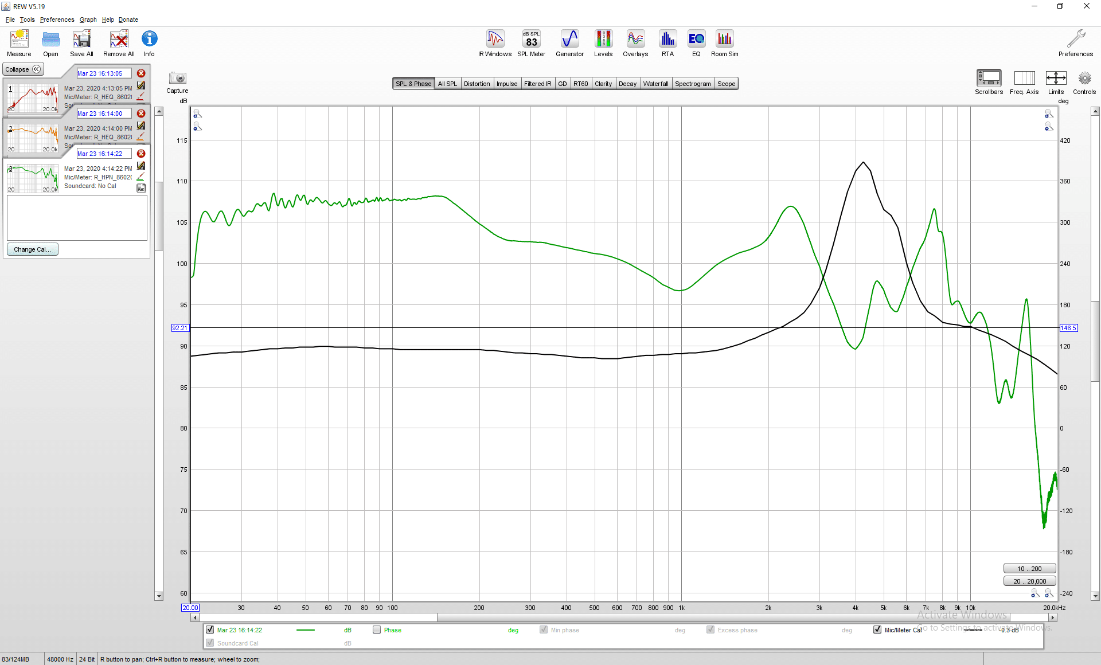The width and height of the screenshot is (1101, 665).
Task: Show measurement Info panel
Action: click(149, 43)
